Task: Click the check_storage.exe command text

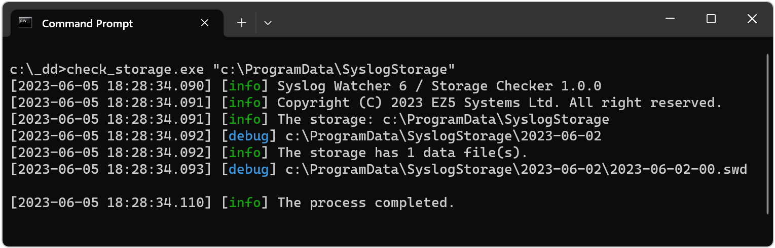Action: [135, 69]
